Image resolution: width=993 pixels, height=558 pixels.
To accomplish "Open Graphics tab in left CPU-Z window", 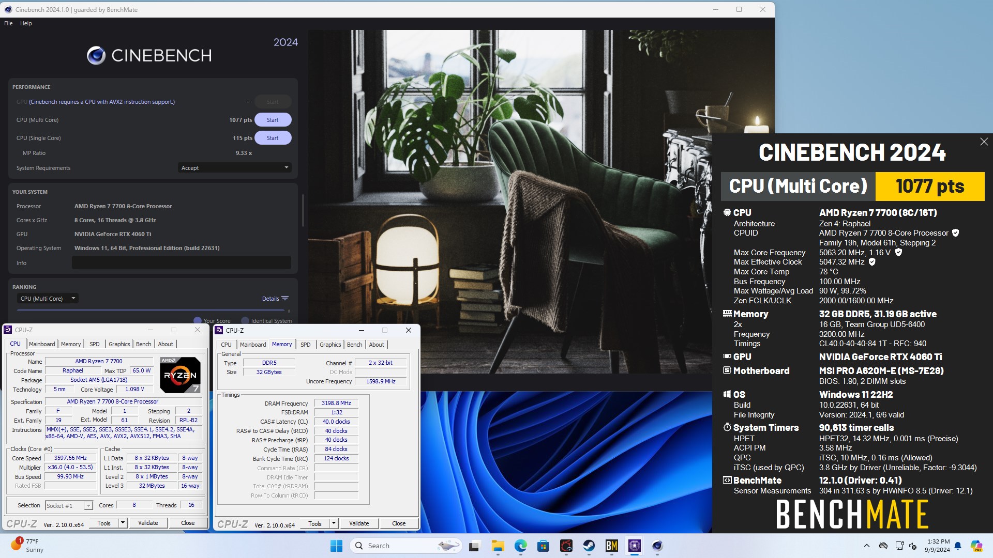I will coord(119,344).
